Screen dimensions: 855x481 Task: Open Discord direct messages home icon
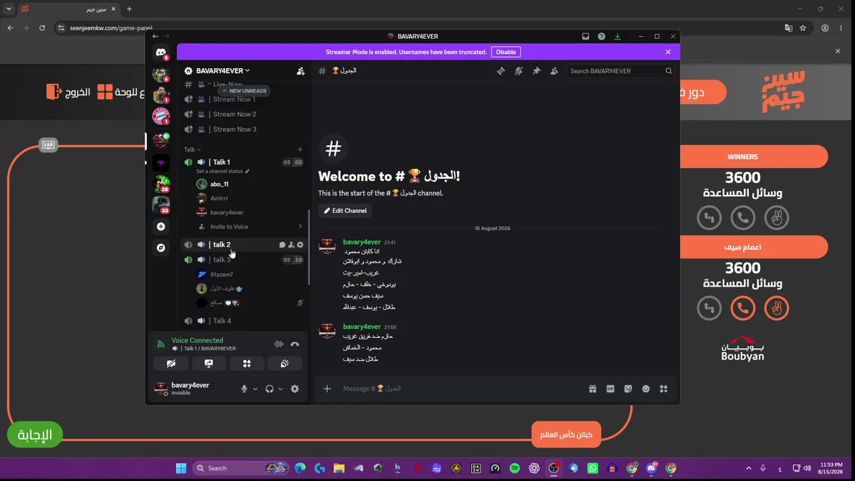(161, 52)
